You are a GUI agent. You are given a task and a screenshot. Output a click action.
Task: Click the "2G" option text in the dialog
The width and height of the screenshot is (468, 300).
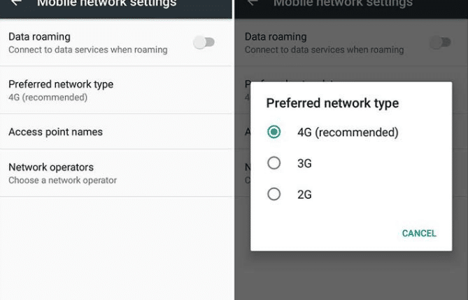pos(304,195)
